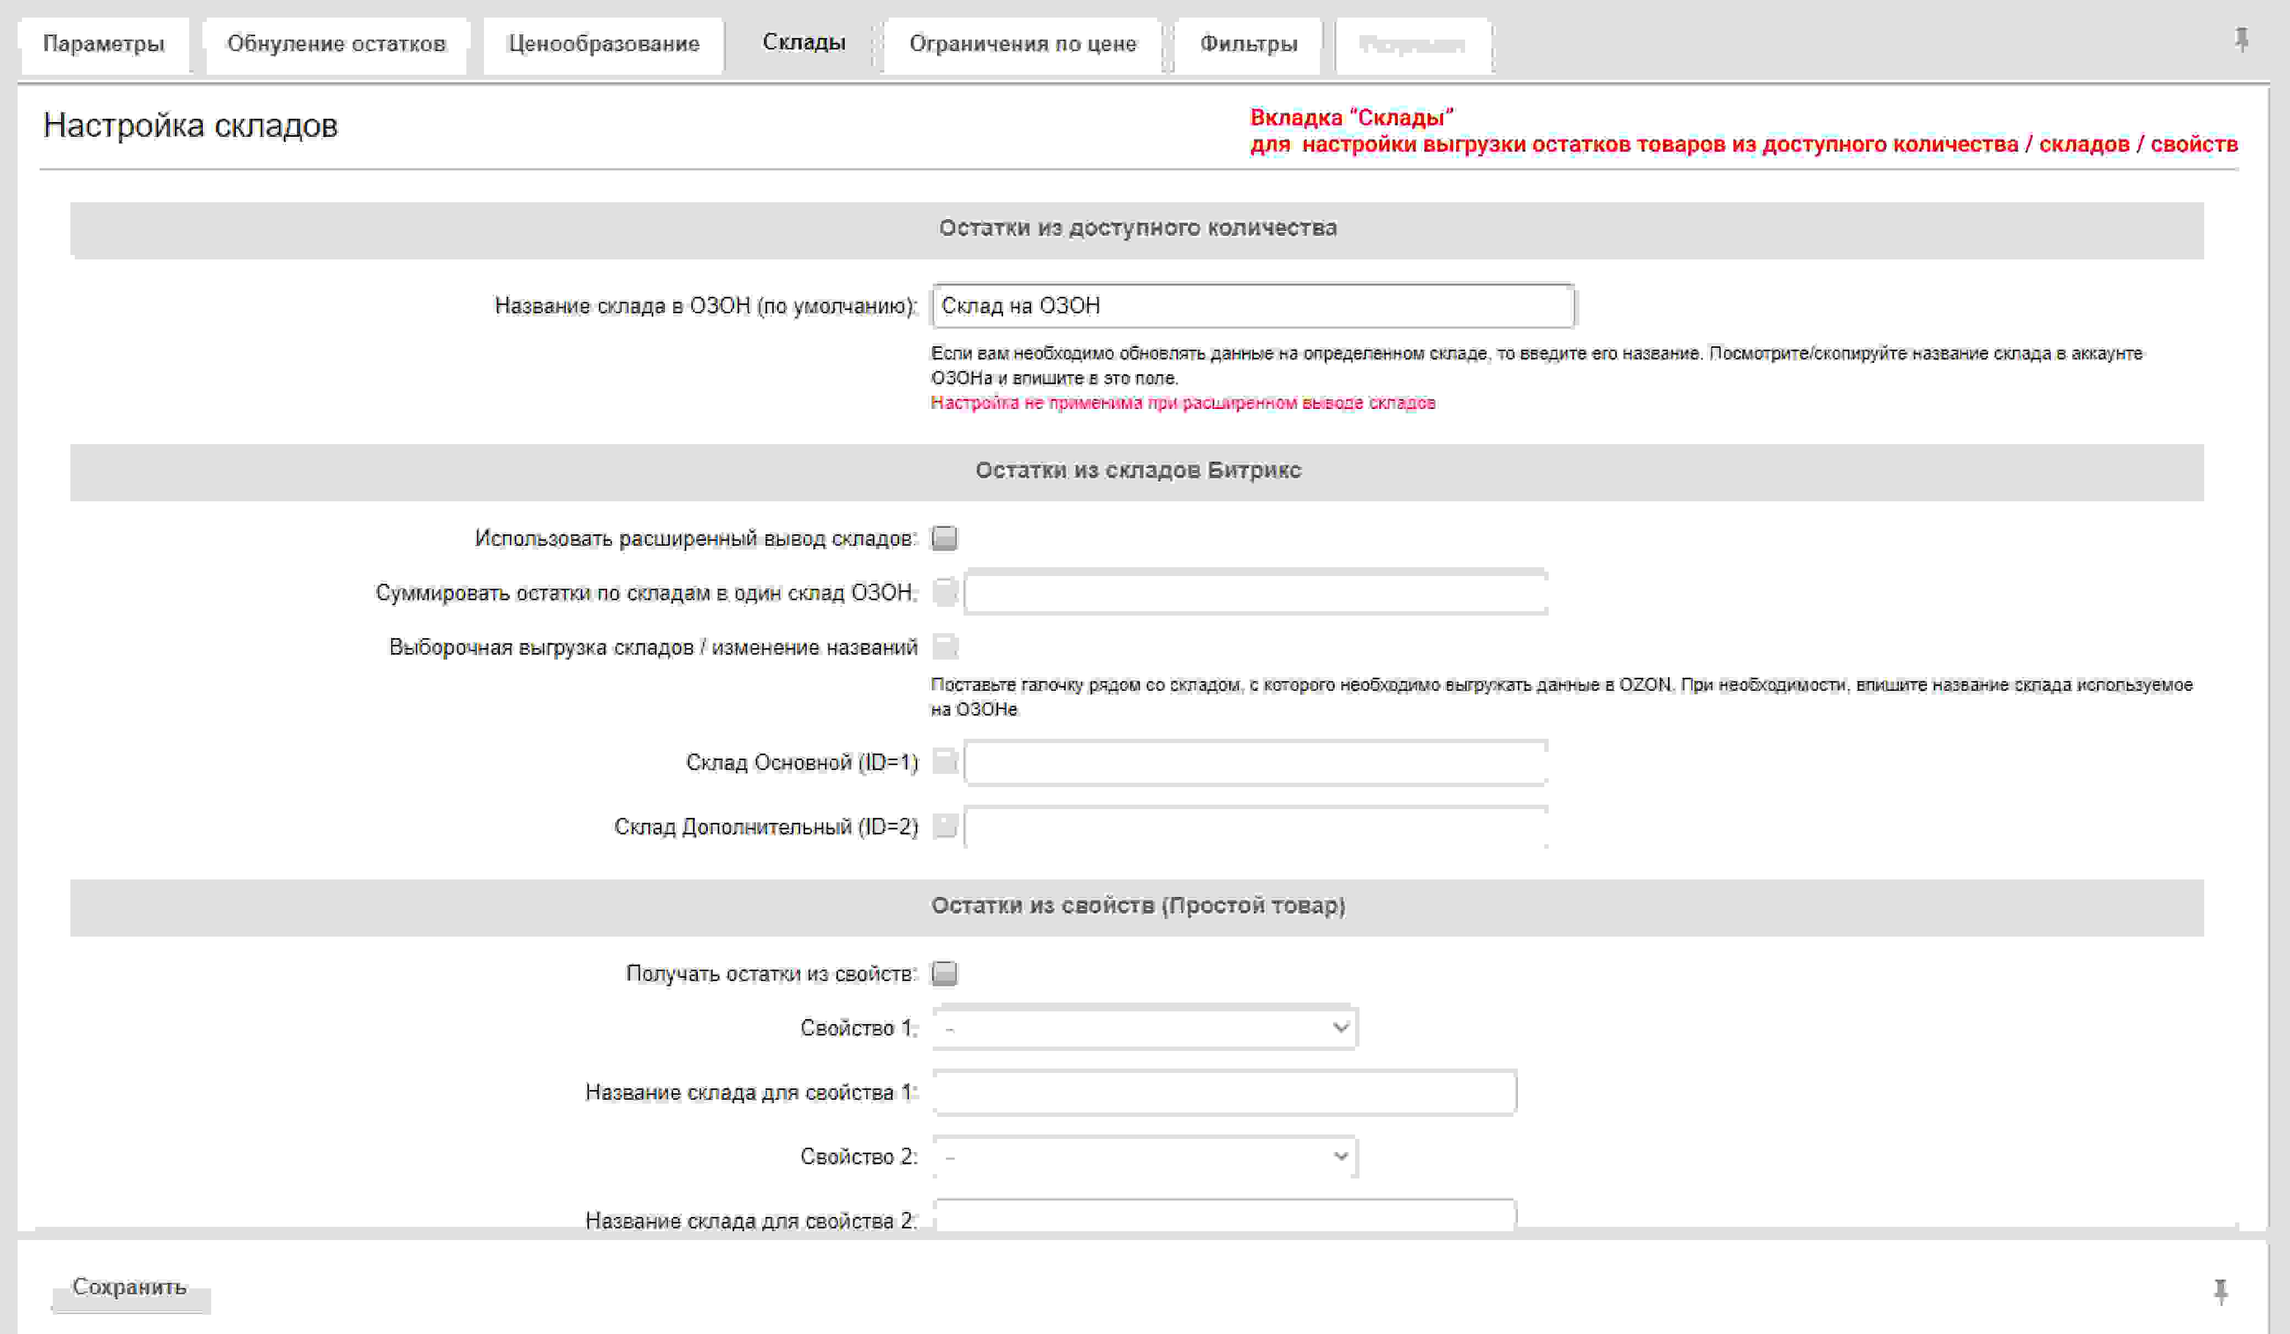The image size is (2290, 1334).
Task: Toggle Суммировать остатки по складам checkbox
Action: tap(944, 592)
